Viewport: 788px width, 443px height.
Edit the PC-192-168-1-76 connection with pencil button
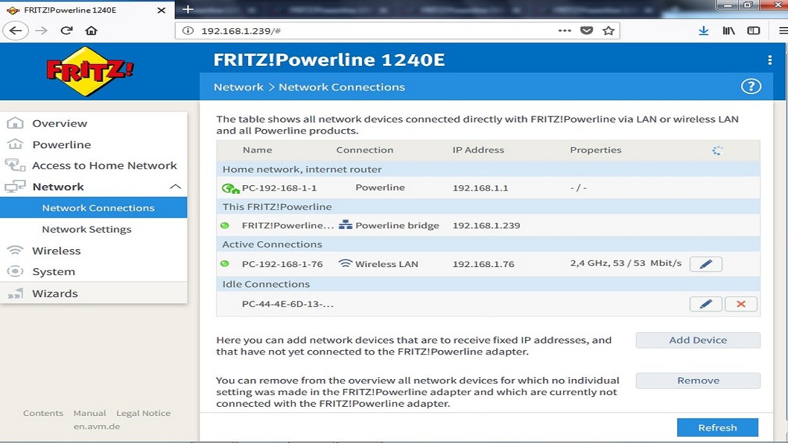[706, 264]
